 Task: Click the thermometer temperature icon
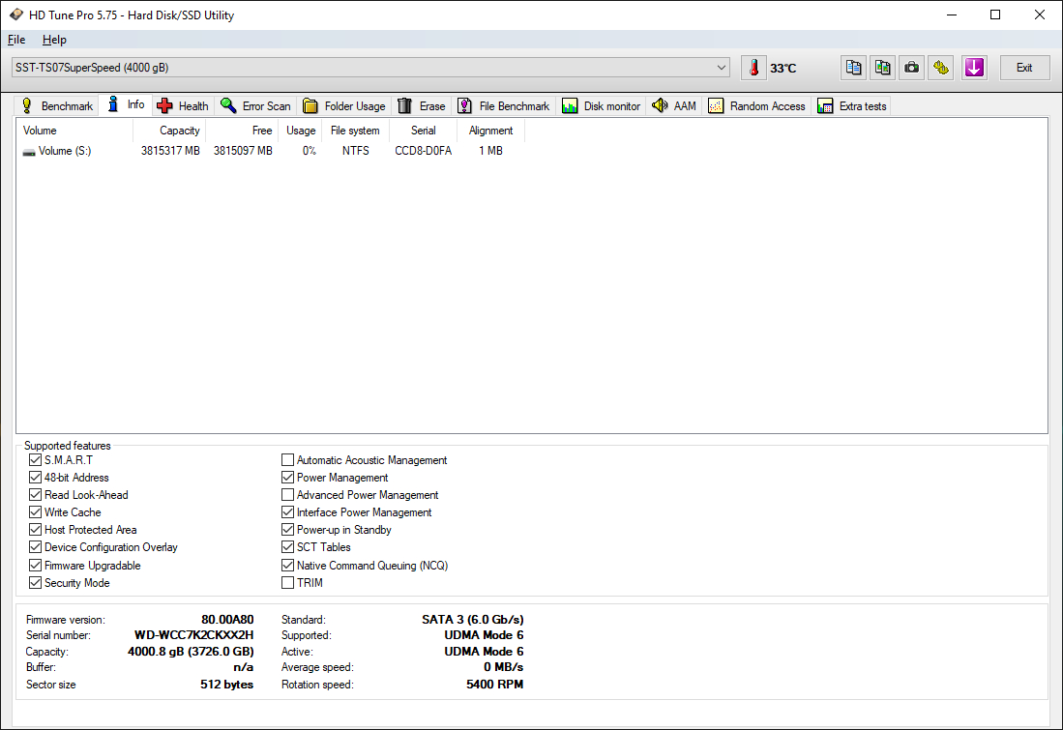tap(753, 68)
